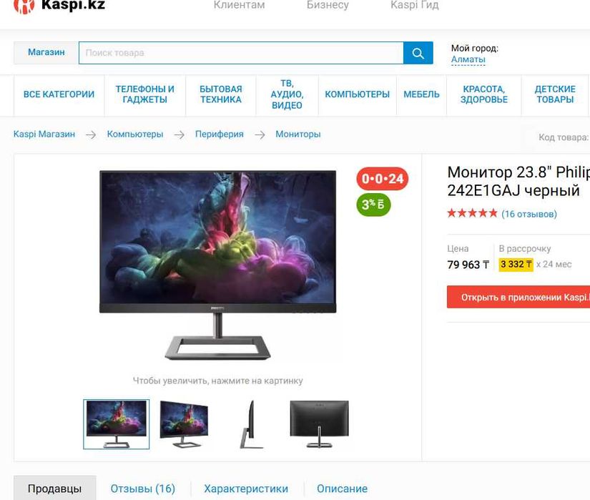The width and height of the screenshot is (590, 500).
Task: Click the five-star rating icons
Action: [472, 214]
